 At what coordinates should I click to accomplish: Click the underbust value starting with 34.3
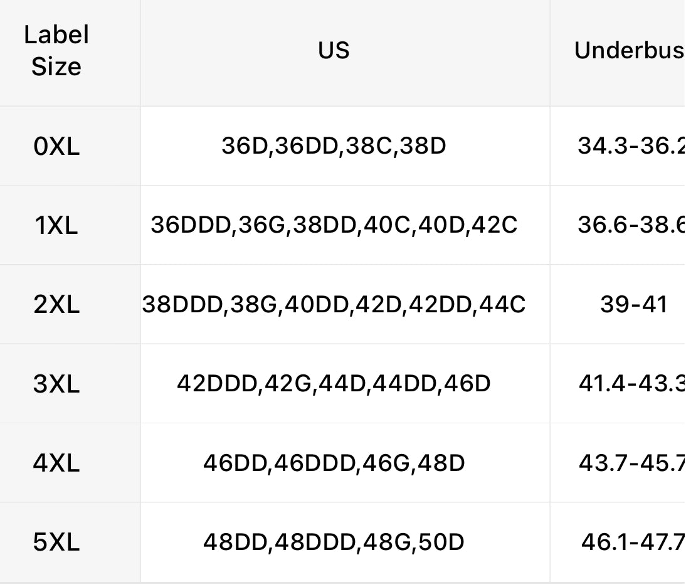point(631,146)
